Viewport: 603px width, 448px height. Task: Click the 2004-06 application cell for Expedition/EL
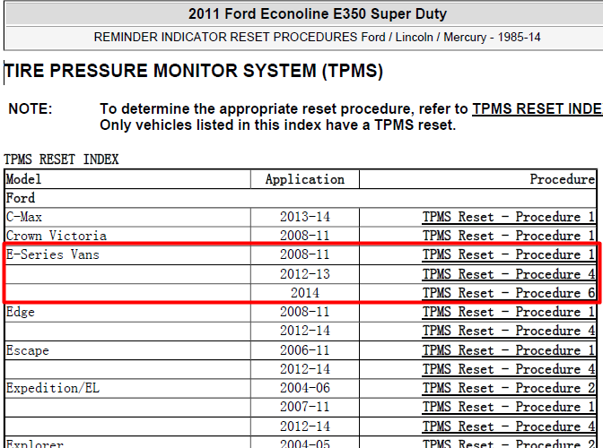(305, 388)
